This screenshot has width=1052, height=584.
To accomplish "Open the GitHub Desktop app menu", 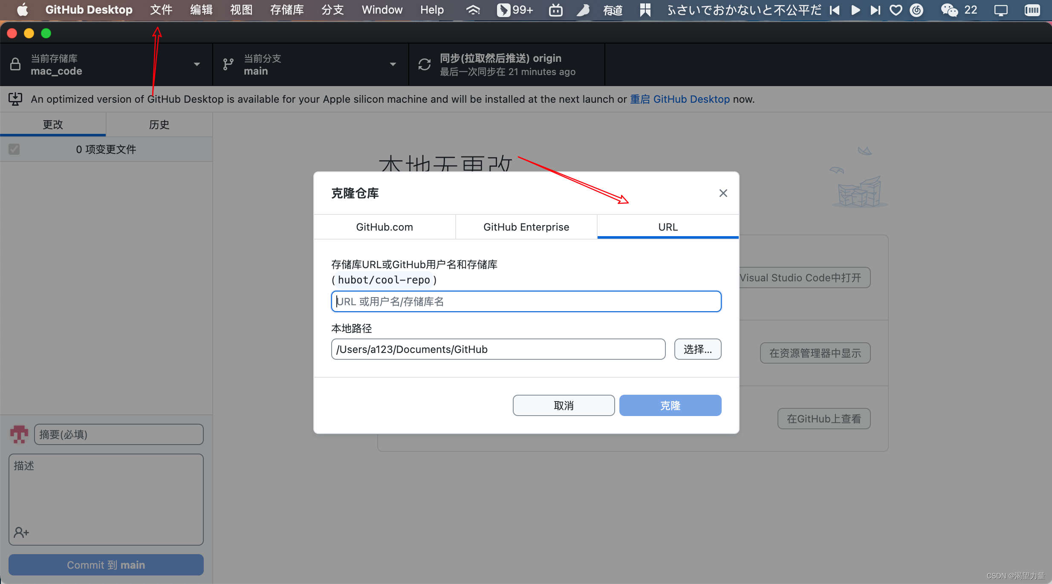I will point(89,10).
